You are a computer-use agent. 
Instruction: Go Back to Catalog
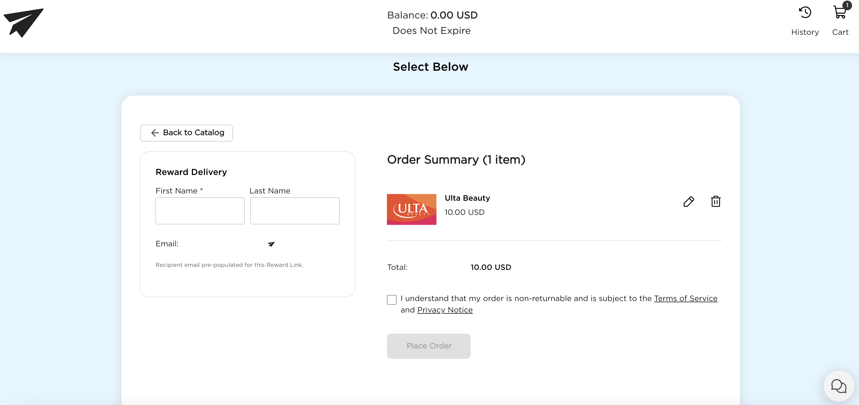pyautogui.click(x=186, y=133)
